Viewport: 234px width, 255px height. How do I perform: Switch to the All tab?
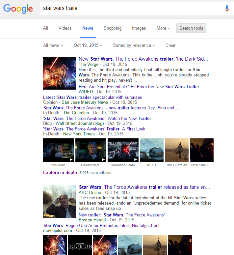(45, 28)
